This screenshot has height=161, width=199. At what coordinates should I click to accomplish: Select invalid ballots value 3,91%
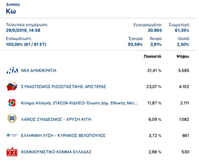[x=156, y=44]
